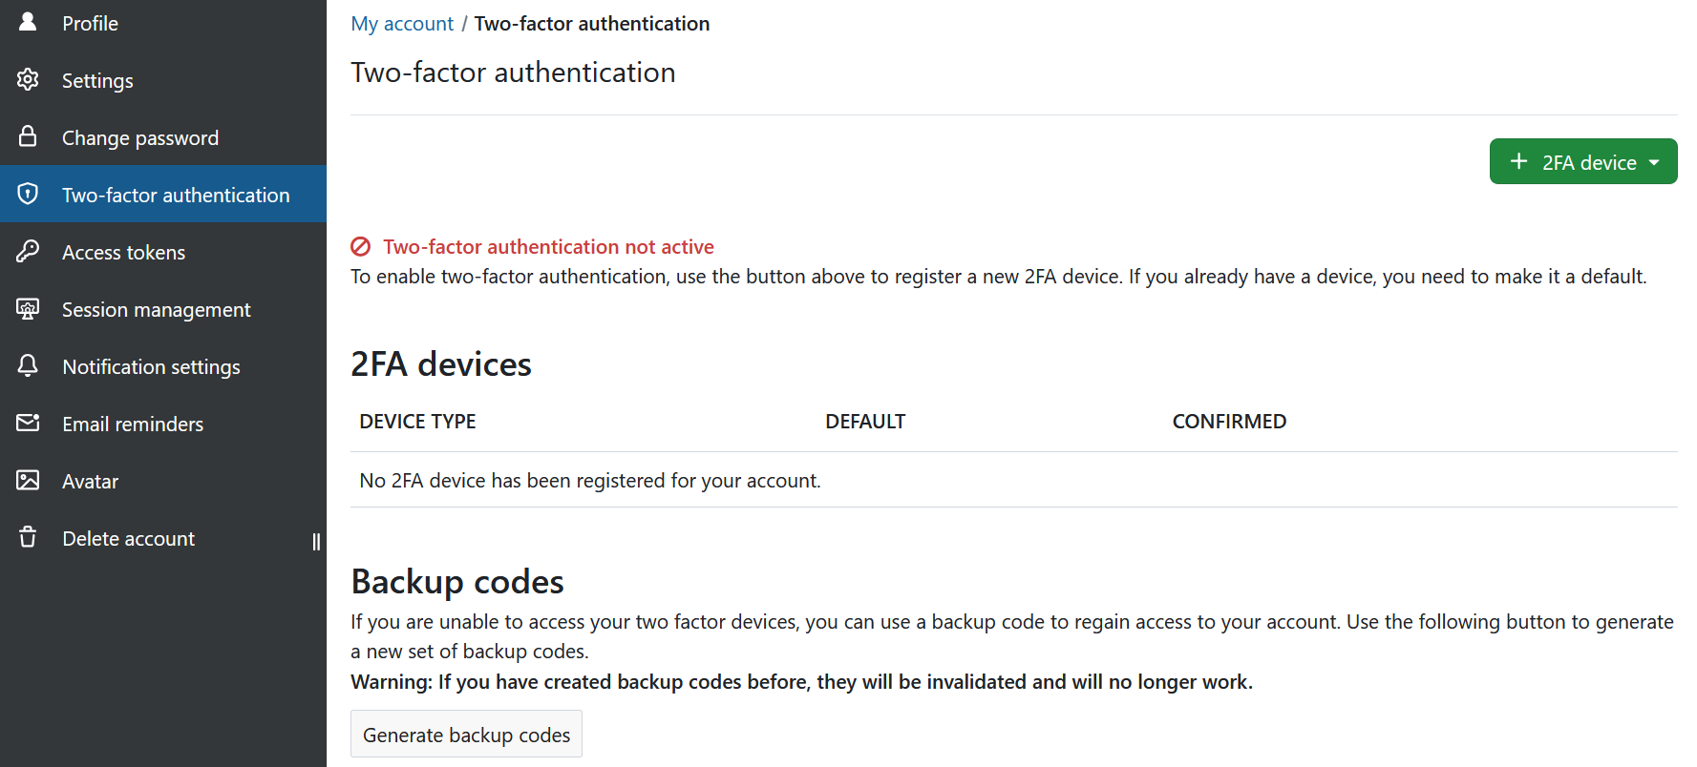The width and height of the screenshot is (1697, 767).
Task: Open Access tokens in sidebar menu
Action: click(x=123, y=252)
